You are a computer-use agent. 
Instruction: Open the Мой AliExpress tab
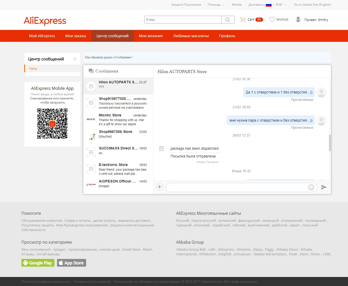[42, 36]
